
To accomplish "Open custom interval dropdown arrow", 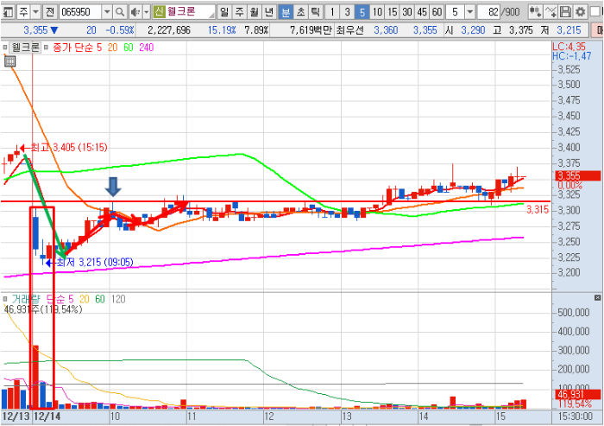I will (x=469, y=12).
